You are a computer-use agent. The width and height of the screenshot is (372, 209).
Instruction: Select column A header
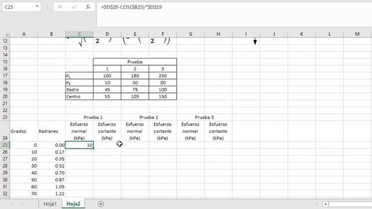(24, 34)
